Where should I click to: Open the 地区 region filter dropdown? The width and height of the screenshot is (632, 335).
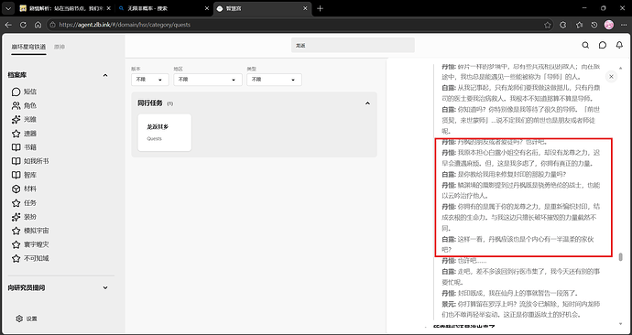click(208, 80)
